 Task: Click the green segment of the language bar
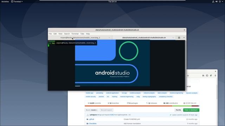[x=182, y=106]
